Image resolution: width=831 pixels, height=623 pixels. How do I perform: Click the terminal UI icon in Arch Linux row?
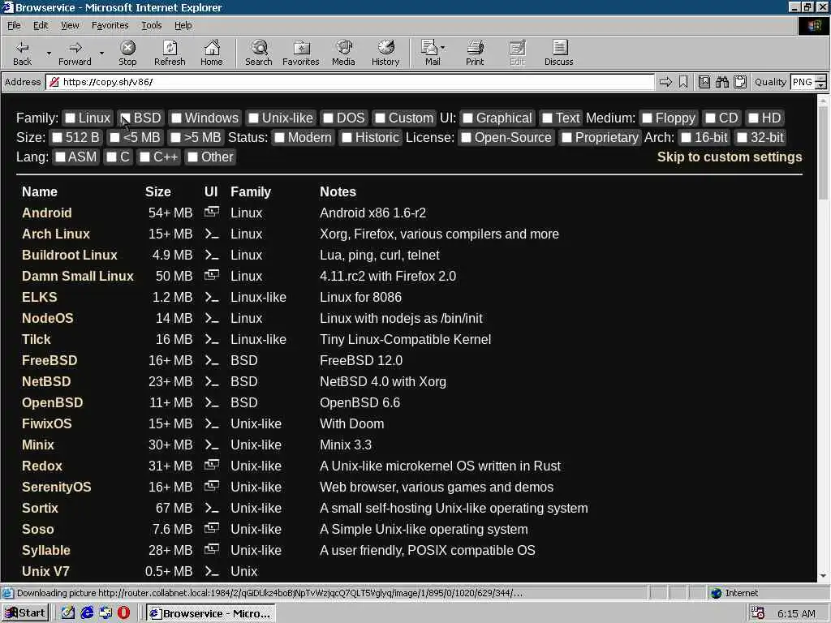tap(212, 234)
